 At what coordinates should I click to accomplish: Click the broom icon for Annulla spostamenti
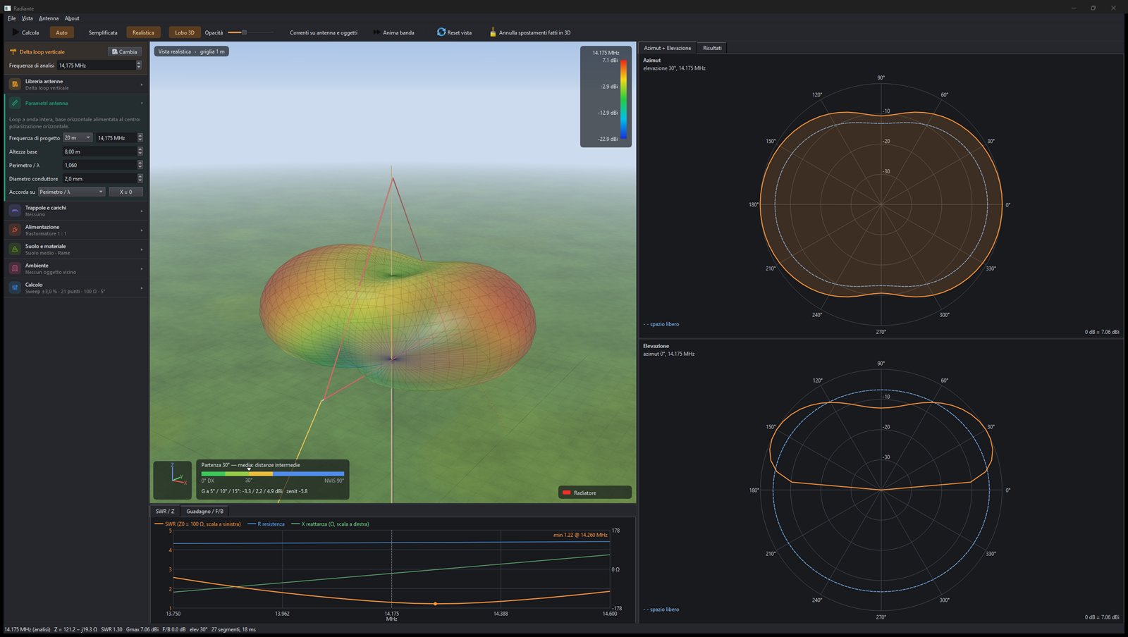493,32
